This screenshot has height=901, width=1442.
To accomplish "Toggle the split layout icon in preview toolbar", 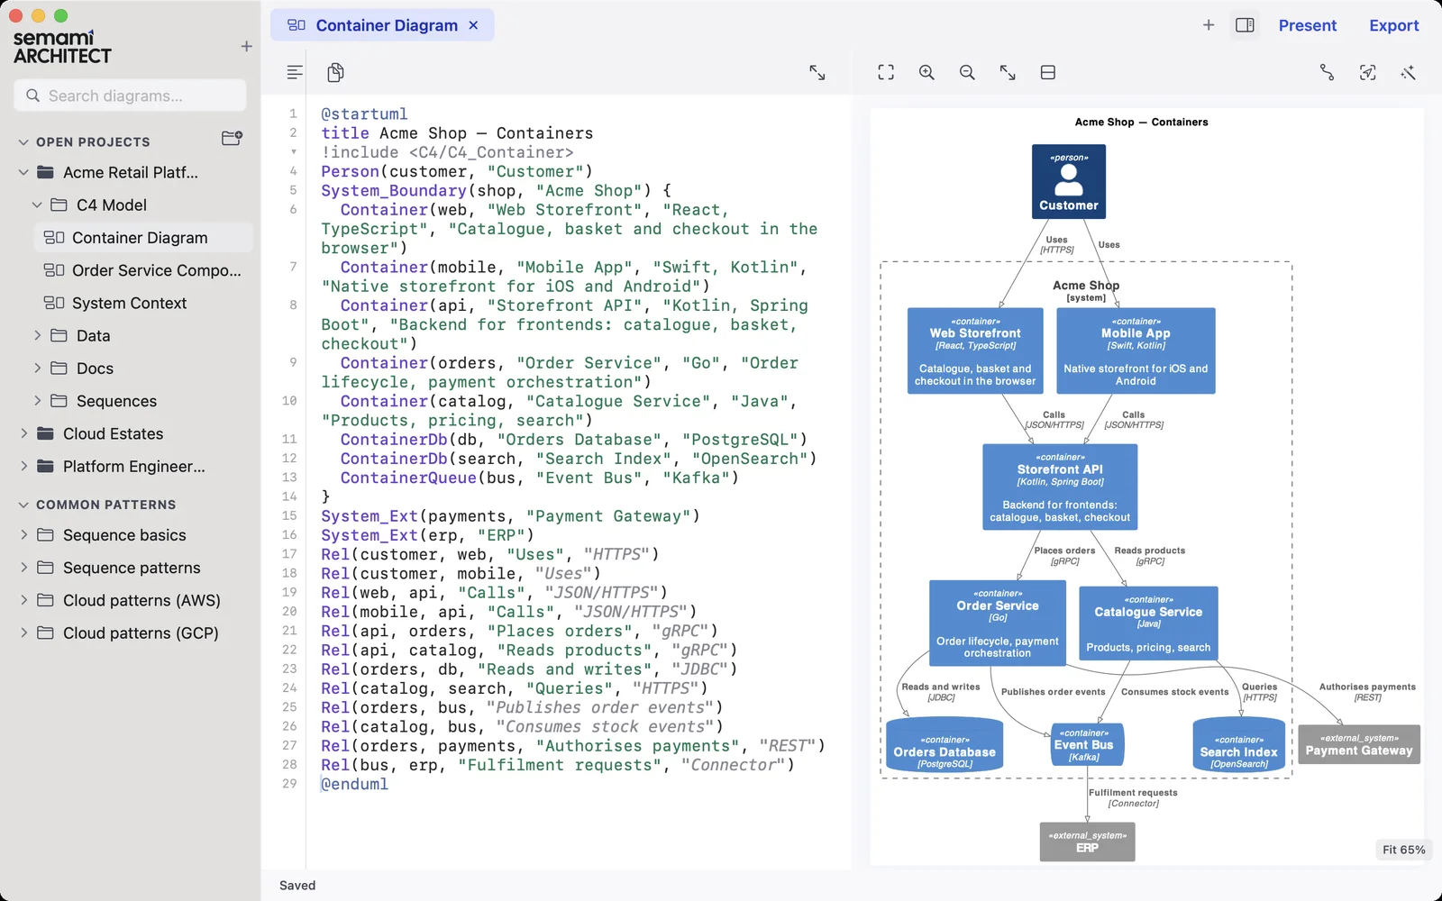I will (1048, 72).
